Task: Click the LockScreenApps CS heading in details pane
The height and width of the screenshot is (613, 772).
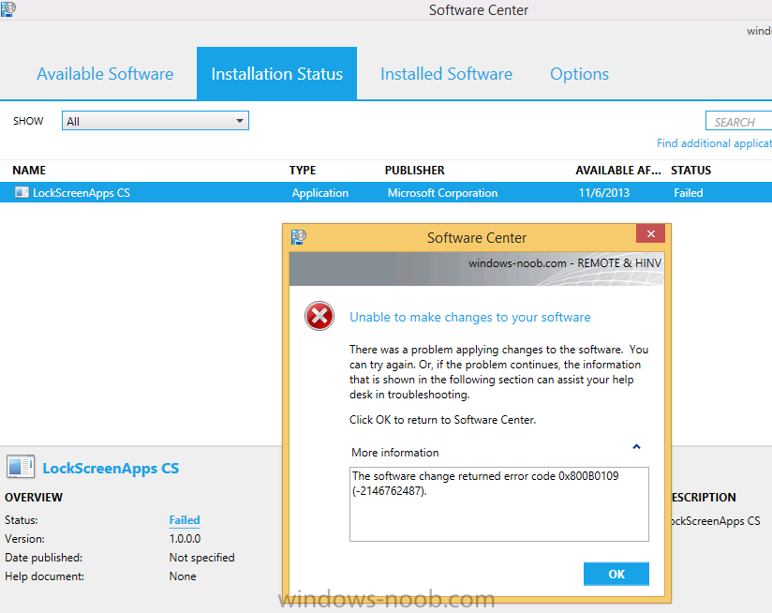Action: tap(111, 469)
